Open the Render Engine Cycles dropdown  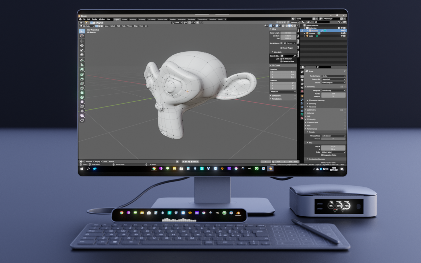click(334, 76)
